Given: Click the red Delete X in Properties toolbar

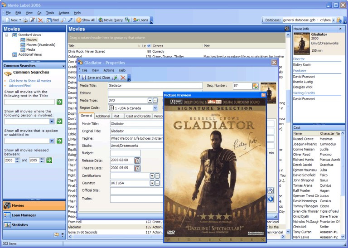Looking at the screenshot, I should point(123,78).
